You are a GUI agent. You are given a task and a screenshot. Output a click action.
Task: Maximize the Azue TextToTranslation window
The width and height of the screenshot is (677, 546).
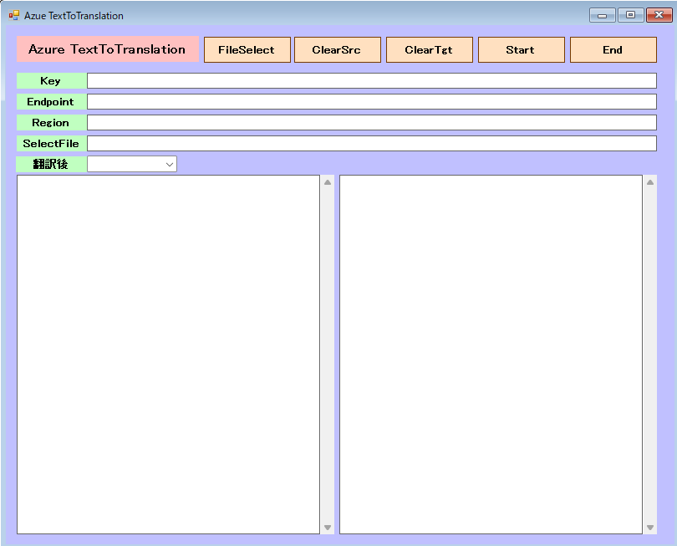(629, 15)
